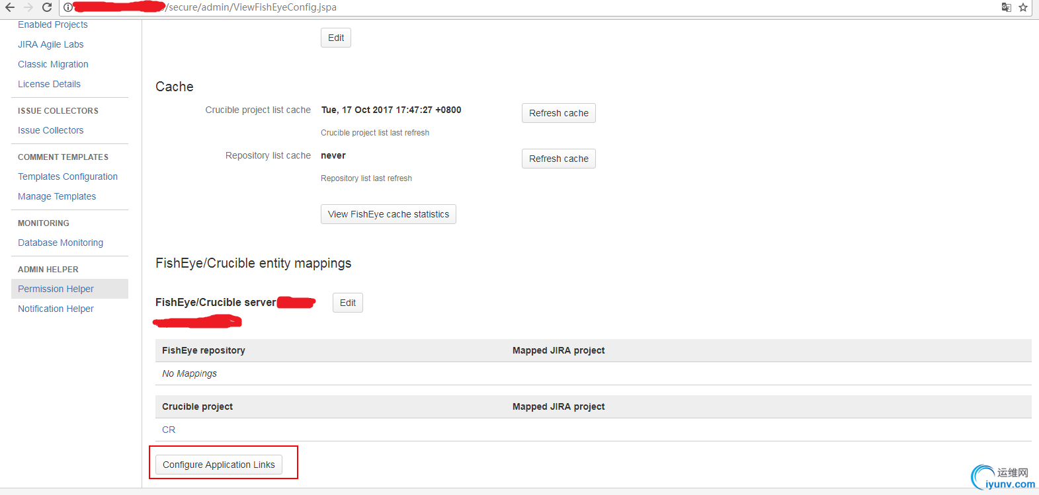Click the 'Crucible project list last refresh' description
The width and height of the screenshot is (1039, 495).
click(375, 133)
